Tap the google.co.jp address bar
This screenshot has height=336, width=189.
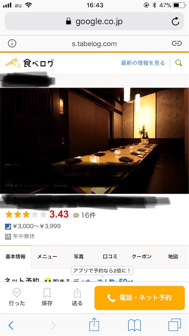pos(94,21)
